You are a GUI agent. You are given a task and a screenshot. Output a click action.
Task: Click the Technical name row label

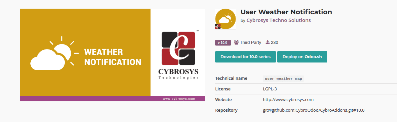(x=231, y=78)
